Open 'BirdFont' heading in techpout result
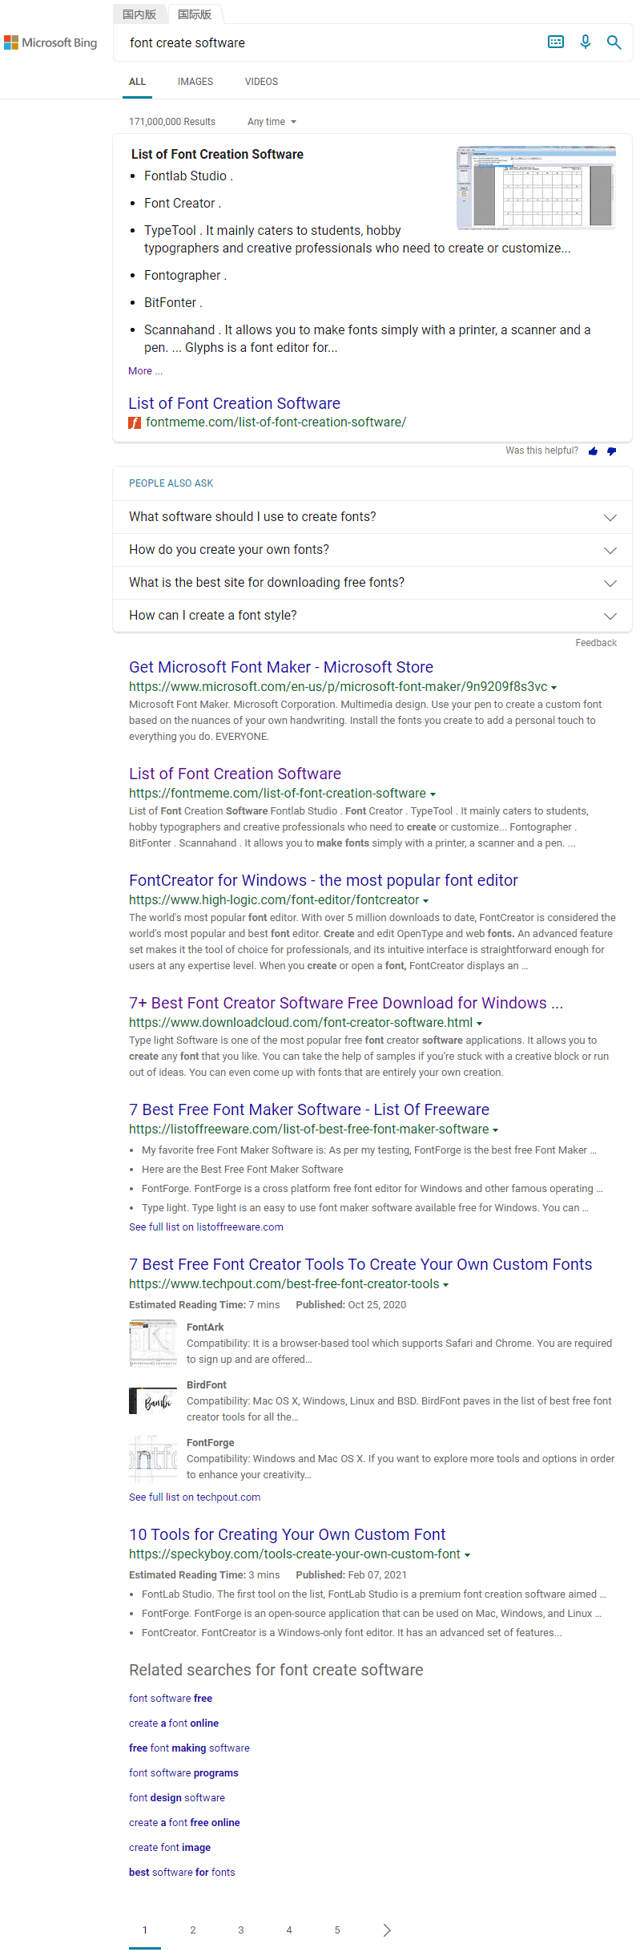This screenshot has width=640, height=1956. click(207, 1385)
